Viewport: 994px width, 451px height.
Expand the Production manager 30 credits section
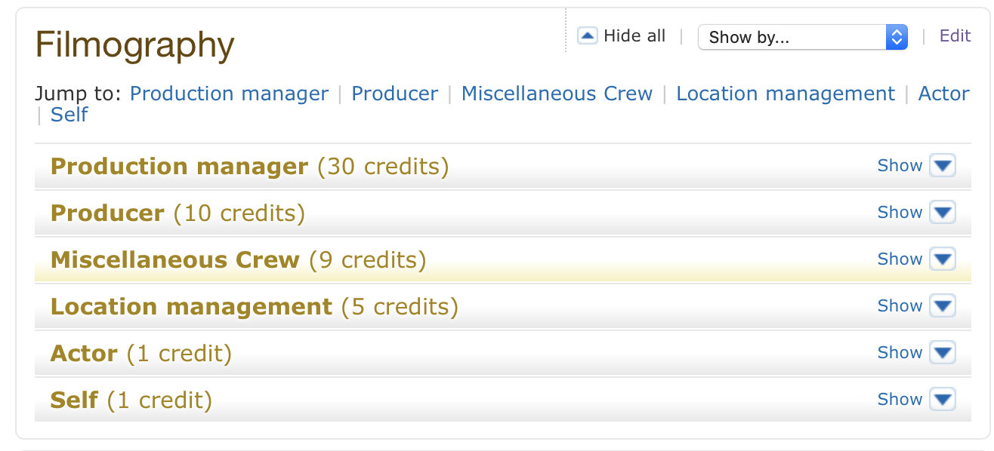point(503,166)
